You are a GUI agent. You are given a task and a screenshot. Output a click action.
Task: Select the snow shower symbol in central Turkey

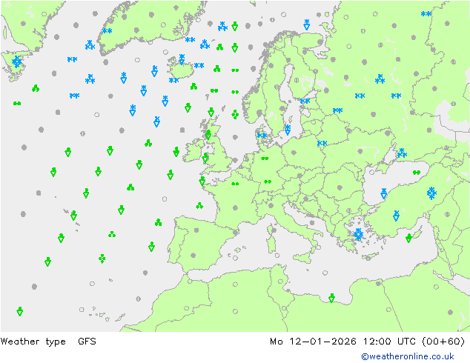point(397,216)
